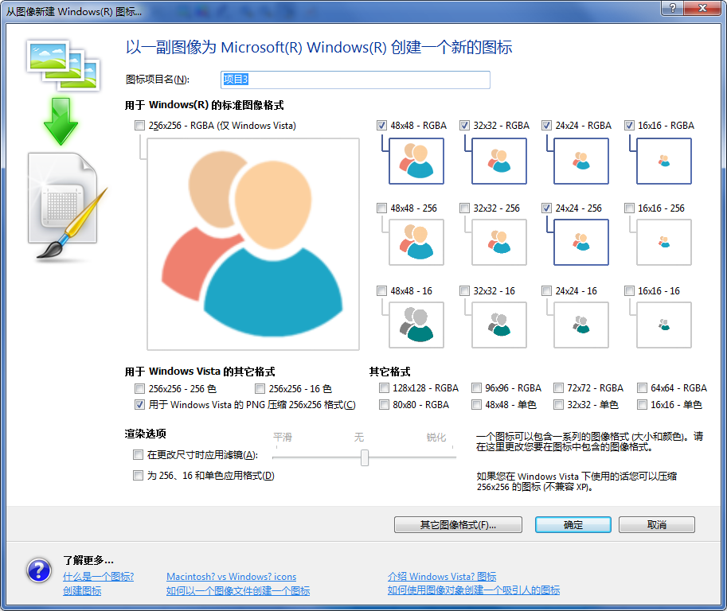727x611 pixels.
Task: Open the 什么是一个图标? help link
Action: [98, 577]
